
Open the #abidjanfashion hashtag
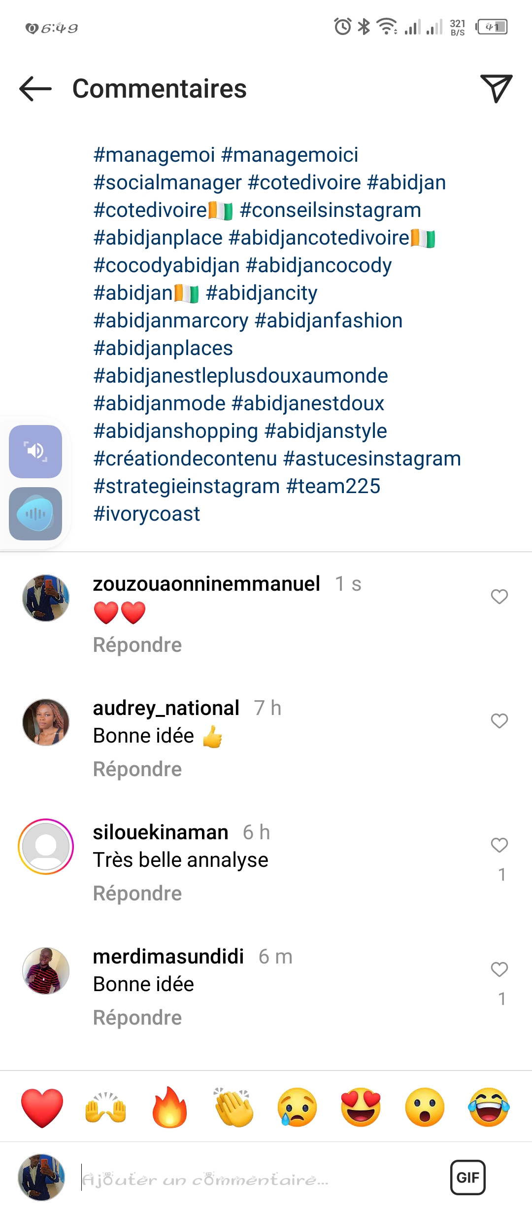[x=329, y=321]
